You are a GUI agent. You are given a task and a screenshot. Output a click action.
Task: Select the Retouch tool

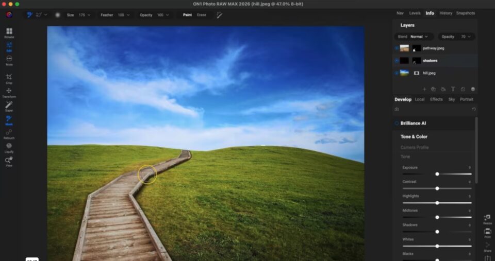[x=9, y=134]
